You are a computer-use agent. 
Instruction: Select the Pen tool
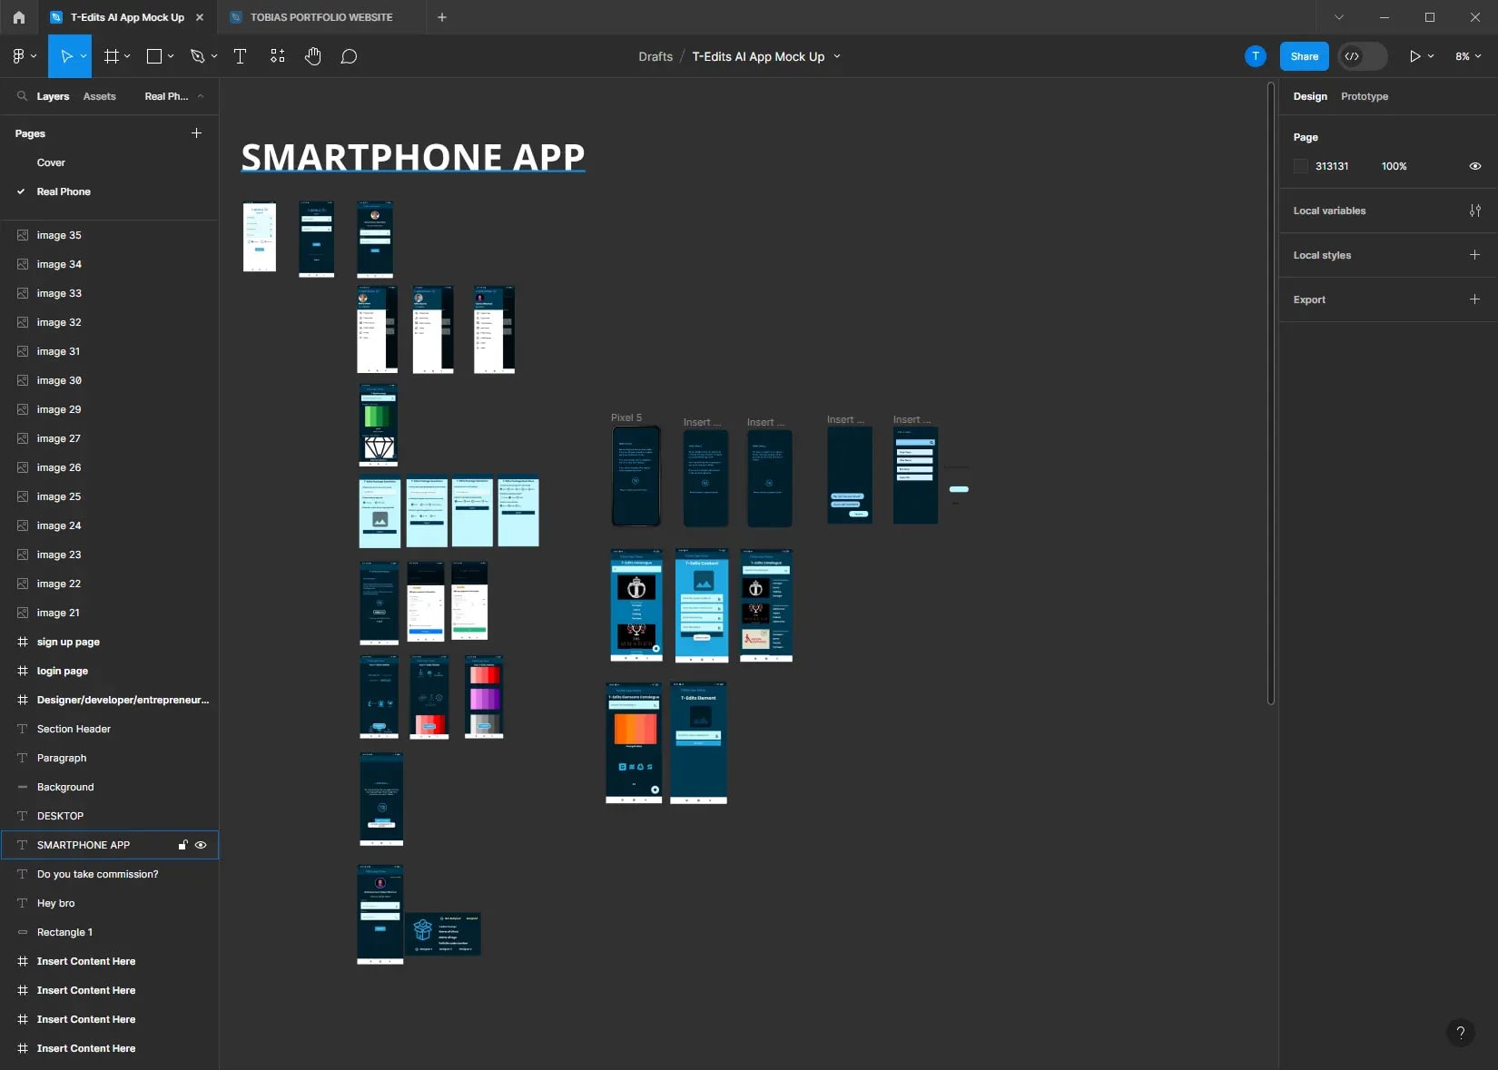pos(197,56)
